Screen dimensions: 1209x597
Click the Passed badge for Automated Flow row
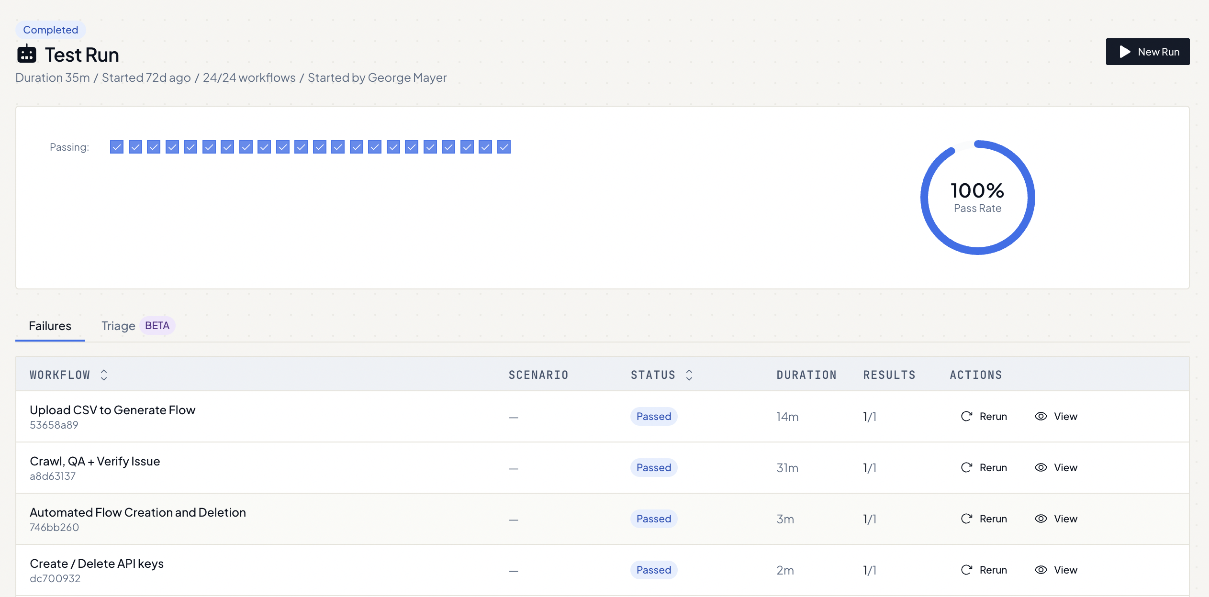[x=654, y=519]
